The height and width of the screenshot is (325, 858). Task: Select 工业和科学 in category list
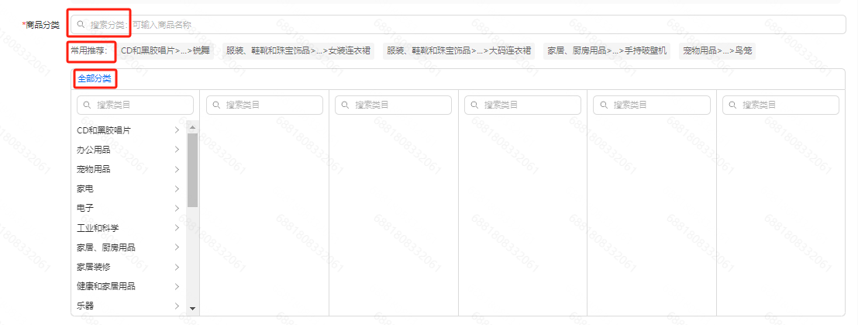click(x=98, y=228)
